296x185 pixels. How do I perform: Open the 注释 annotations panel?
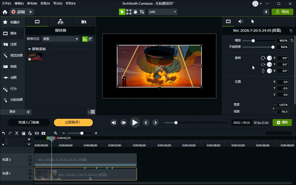click(x=12, y=44)
